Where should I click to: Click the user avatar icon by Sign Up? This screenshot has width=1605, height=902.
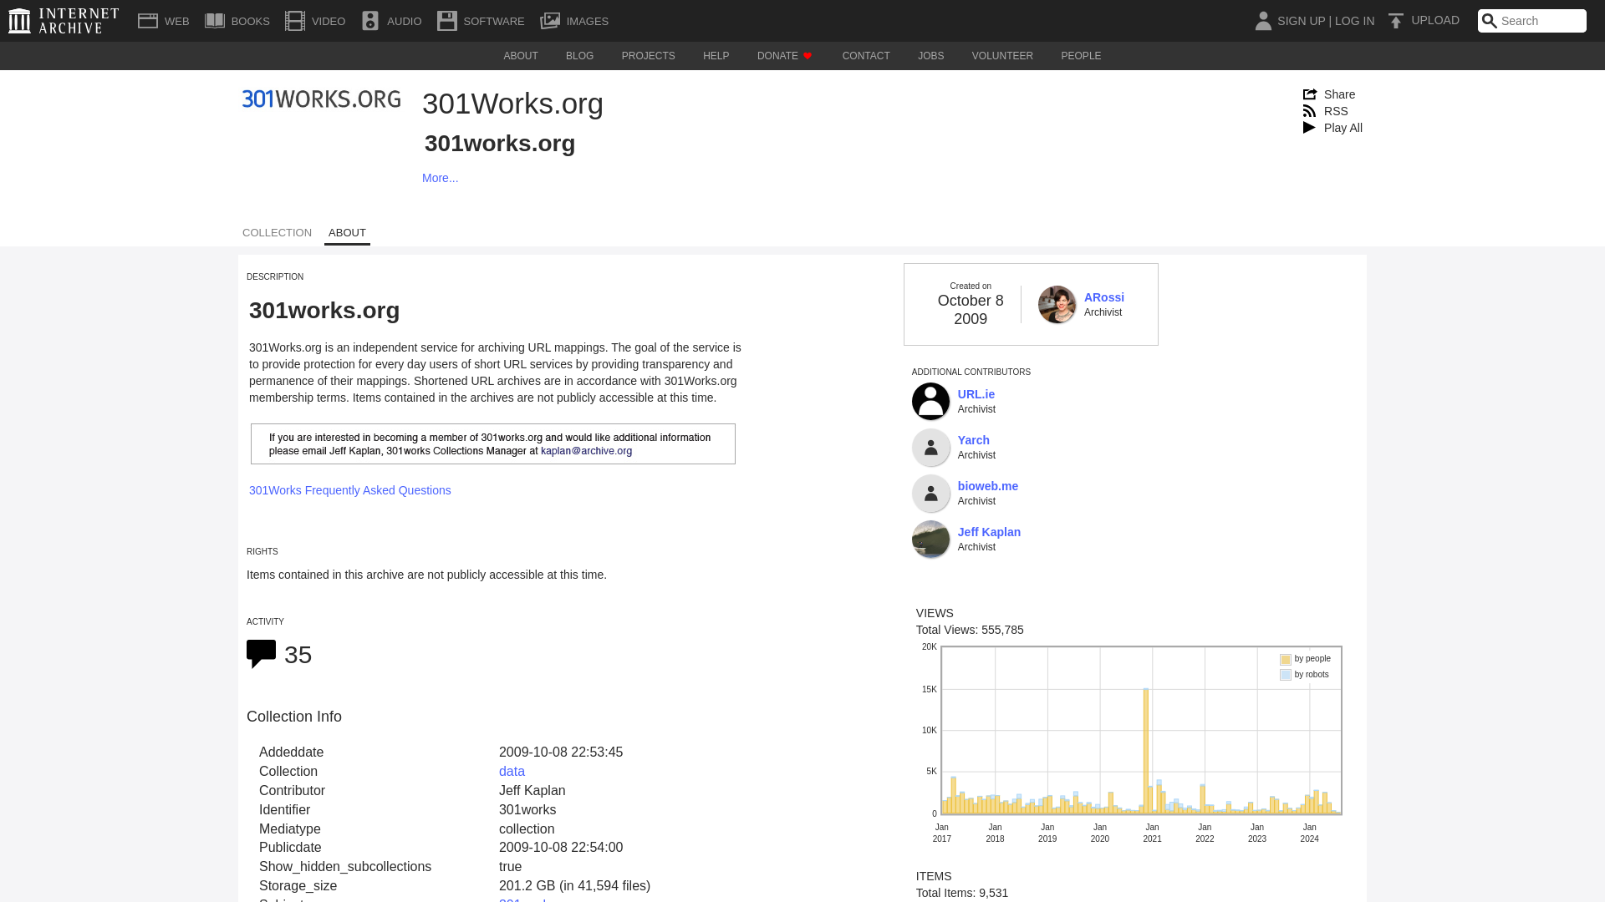pyautogui.click(x=1263, y=21)
